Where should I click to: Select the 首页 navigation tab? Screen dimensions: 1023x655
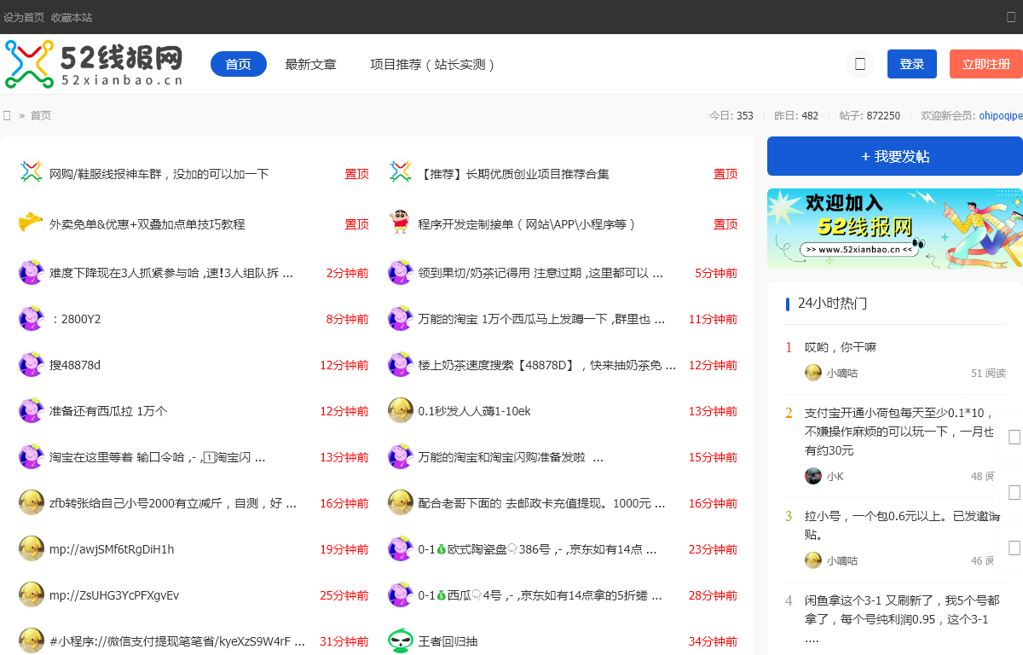click(239, 64)
